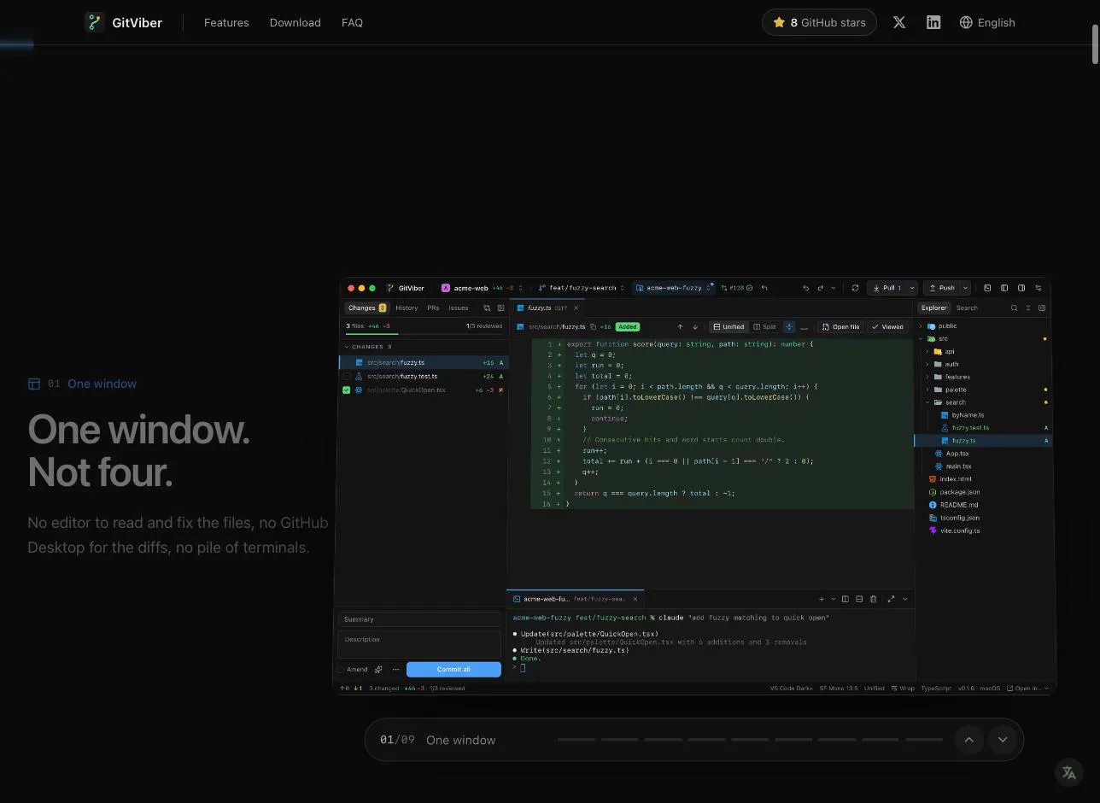This screenshot has width=1100, height=803.
Task: Open the feat/fuzzy-search branch dropdown
Action: (581, 288)
